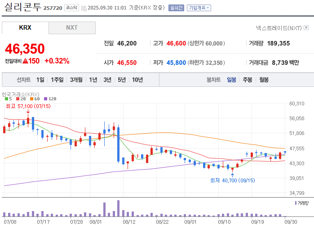Expand the 기업개요 dropdown
Viewport: 314px width, 225px height.
pyautogui.click(x=199, y=8)
